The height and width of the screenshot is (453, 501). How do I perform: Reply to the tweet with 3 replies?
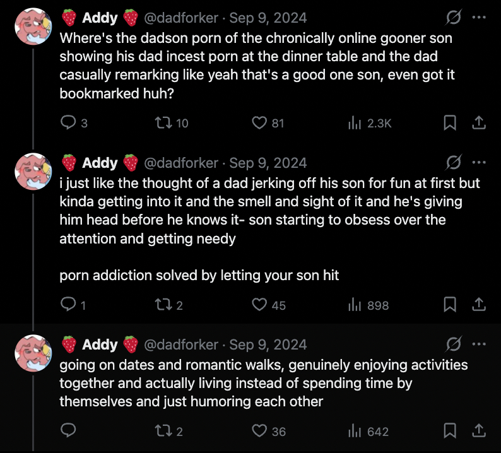tap(68, 123)
